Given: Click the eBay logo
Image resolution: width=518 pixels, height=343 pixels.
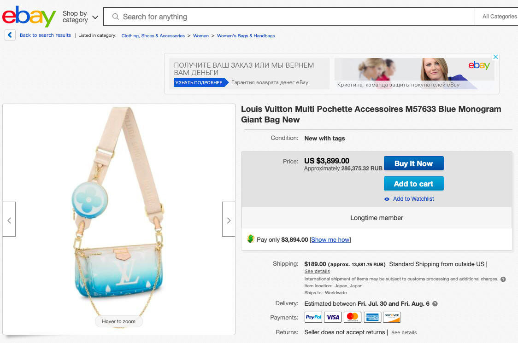Looking at the screenshot, I should (x=29, y=17).
